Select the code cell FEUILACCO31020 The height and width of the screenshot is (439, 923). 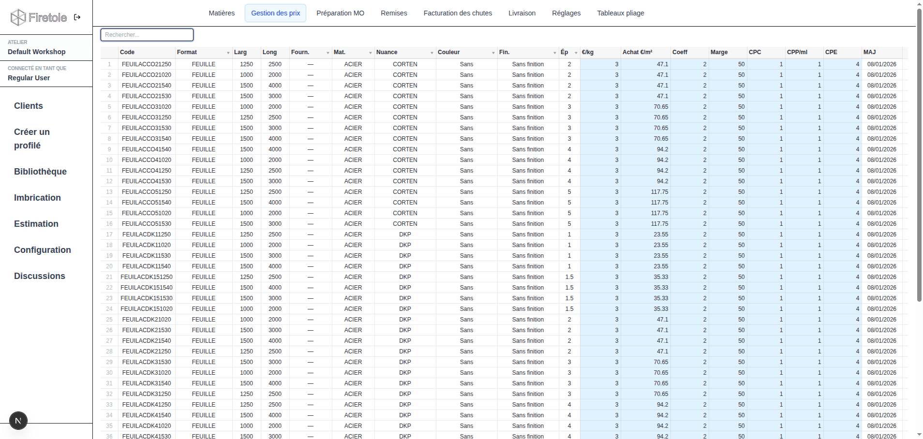[147, 107]
